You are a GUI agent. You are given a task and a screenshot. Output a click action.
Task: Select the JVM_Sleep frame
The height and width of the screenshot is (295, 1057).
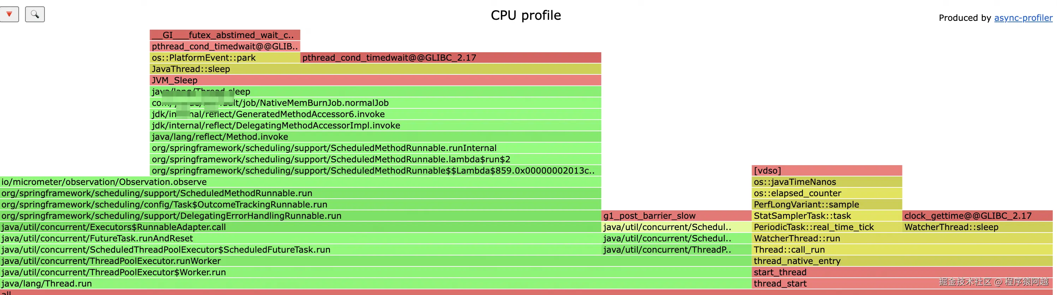click(375, 80)
